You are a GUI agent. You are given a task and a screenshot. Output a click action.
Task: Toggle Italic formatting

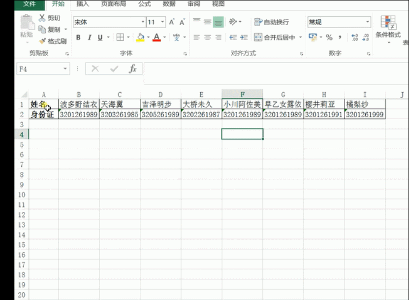point(90,37)
